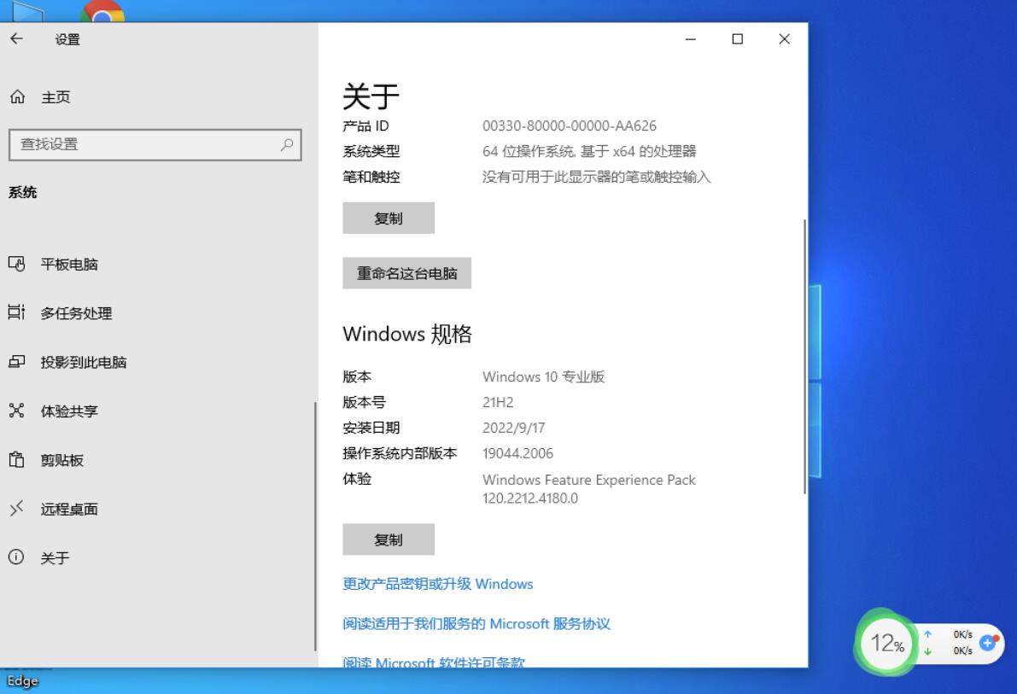Click the About page vertical scrollbar
The width and height of the screenshot is (1017, 694).
(805, 356)
